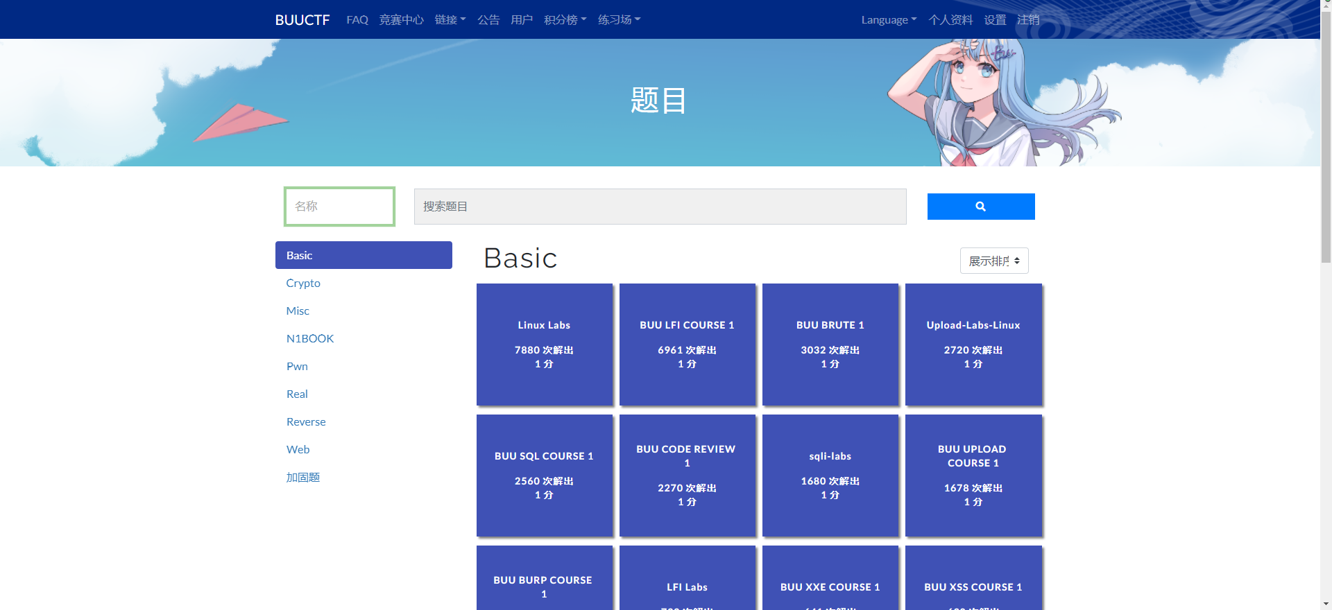The height and width of the screenshot is (610, 1332).
Task: Click the scrollbar down arrow
Action: (x=1326, y=604)
